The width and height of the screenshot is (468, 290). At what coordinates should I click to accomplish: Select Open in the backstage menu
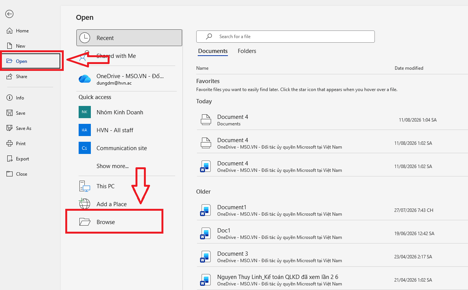point(31,61)
